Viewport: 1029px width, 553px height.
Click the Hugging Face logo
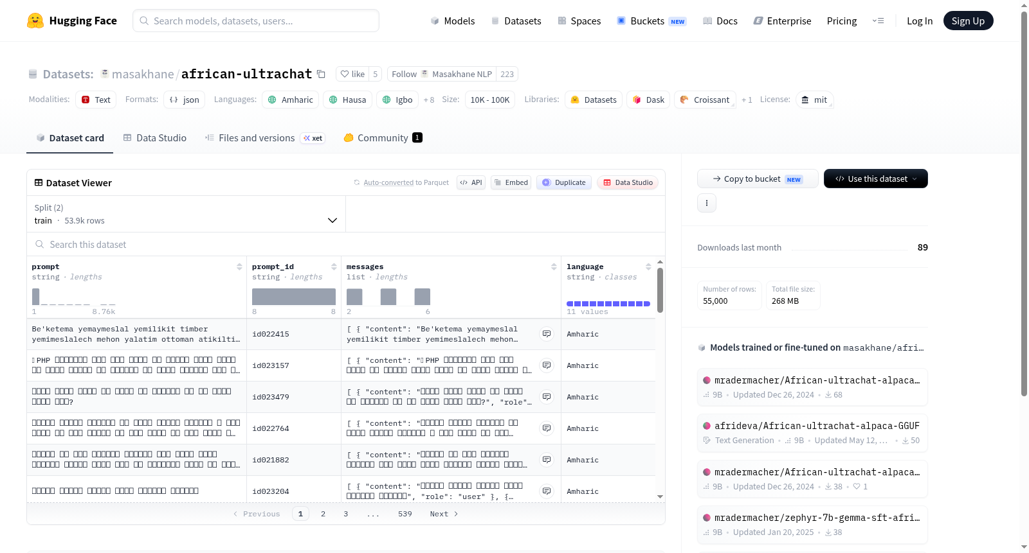[72, 21]
